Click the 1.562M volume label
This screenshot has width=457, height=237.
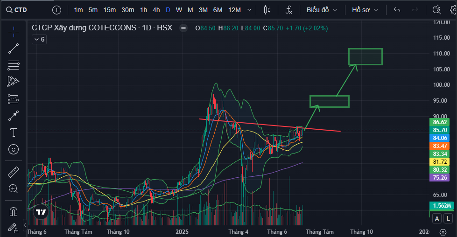coord(442,206)
